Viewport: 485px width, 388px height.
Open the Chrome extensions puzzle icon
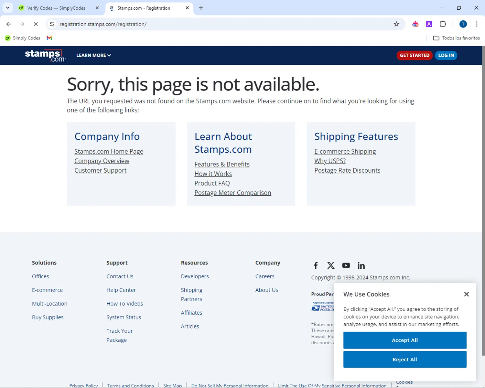click(x=443, y=24)
